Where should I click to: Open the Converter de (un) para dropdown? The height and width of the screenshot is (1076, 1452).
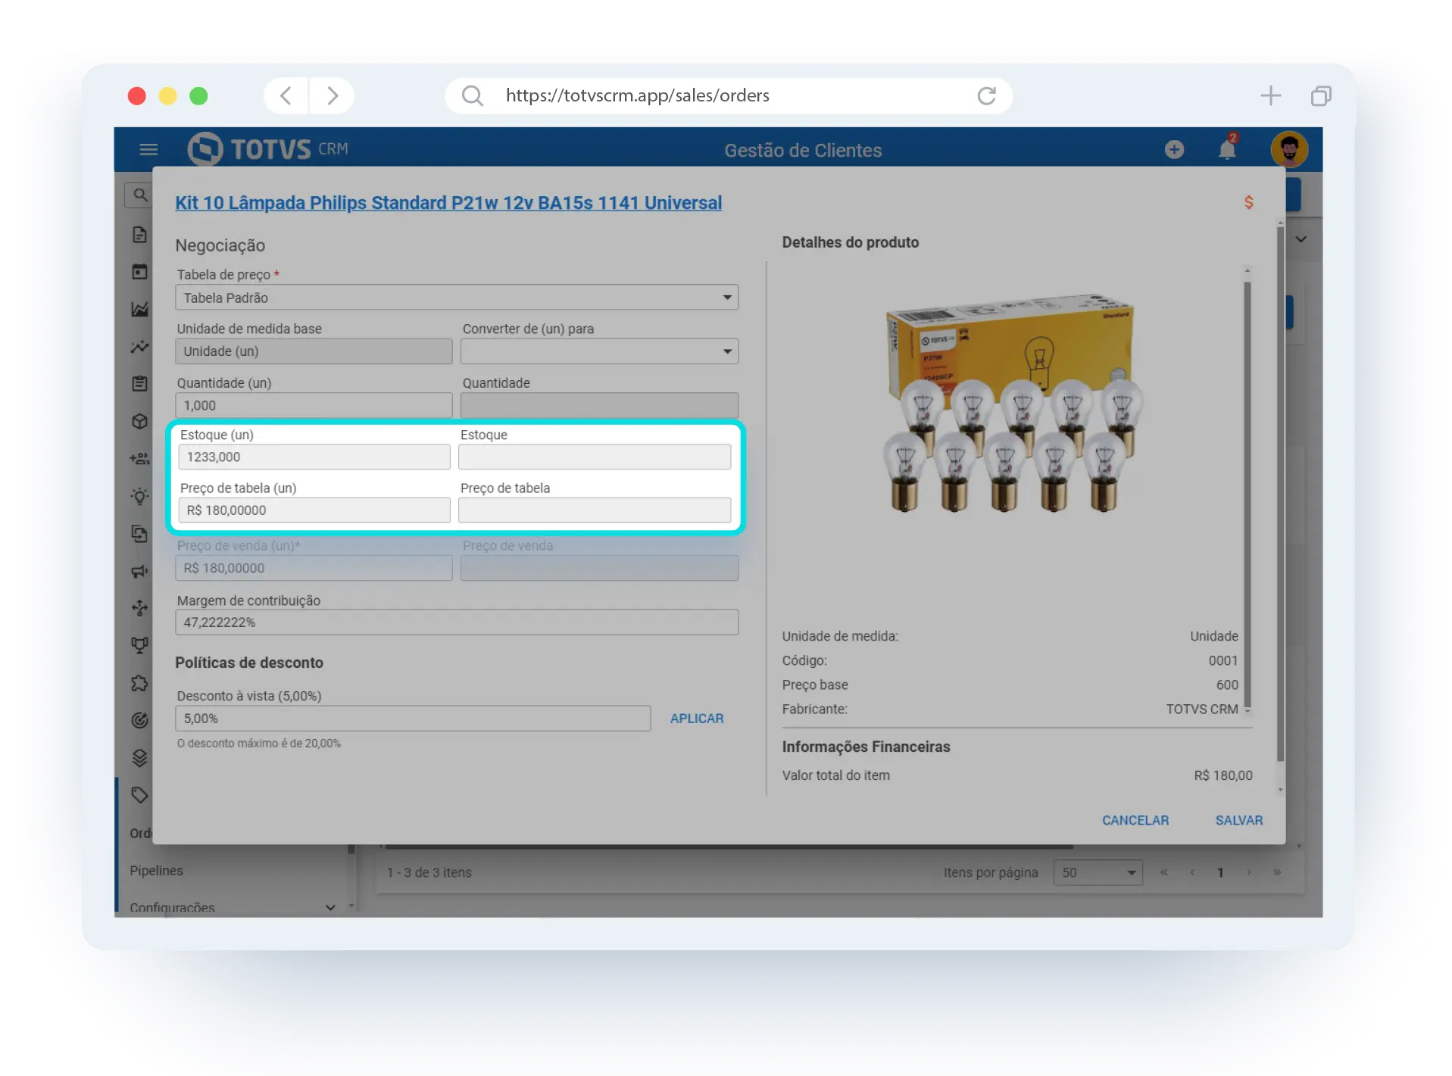tap(599, 351)
